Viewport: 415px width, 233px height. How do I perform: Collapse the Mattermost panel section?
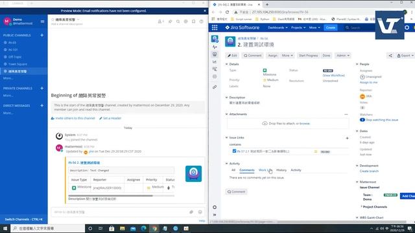pyautogui.click(x=357, y=182)
